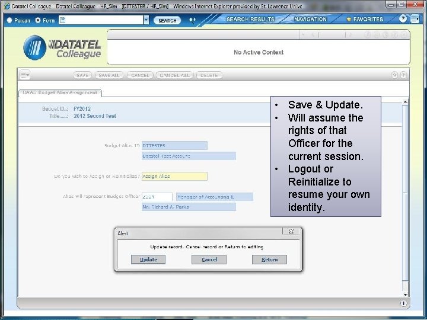This screenshot has width=427, height=320.
Task: Click the Budget Officer ID field
Action: (157, 197)
